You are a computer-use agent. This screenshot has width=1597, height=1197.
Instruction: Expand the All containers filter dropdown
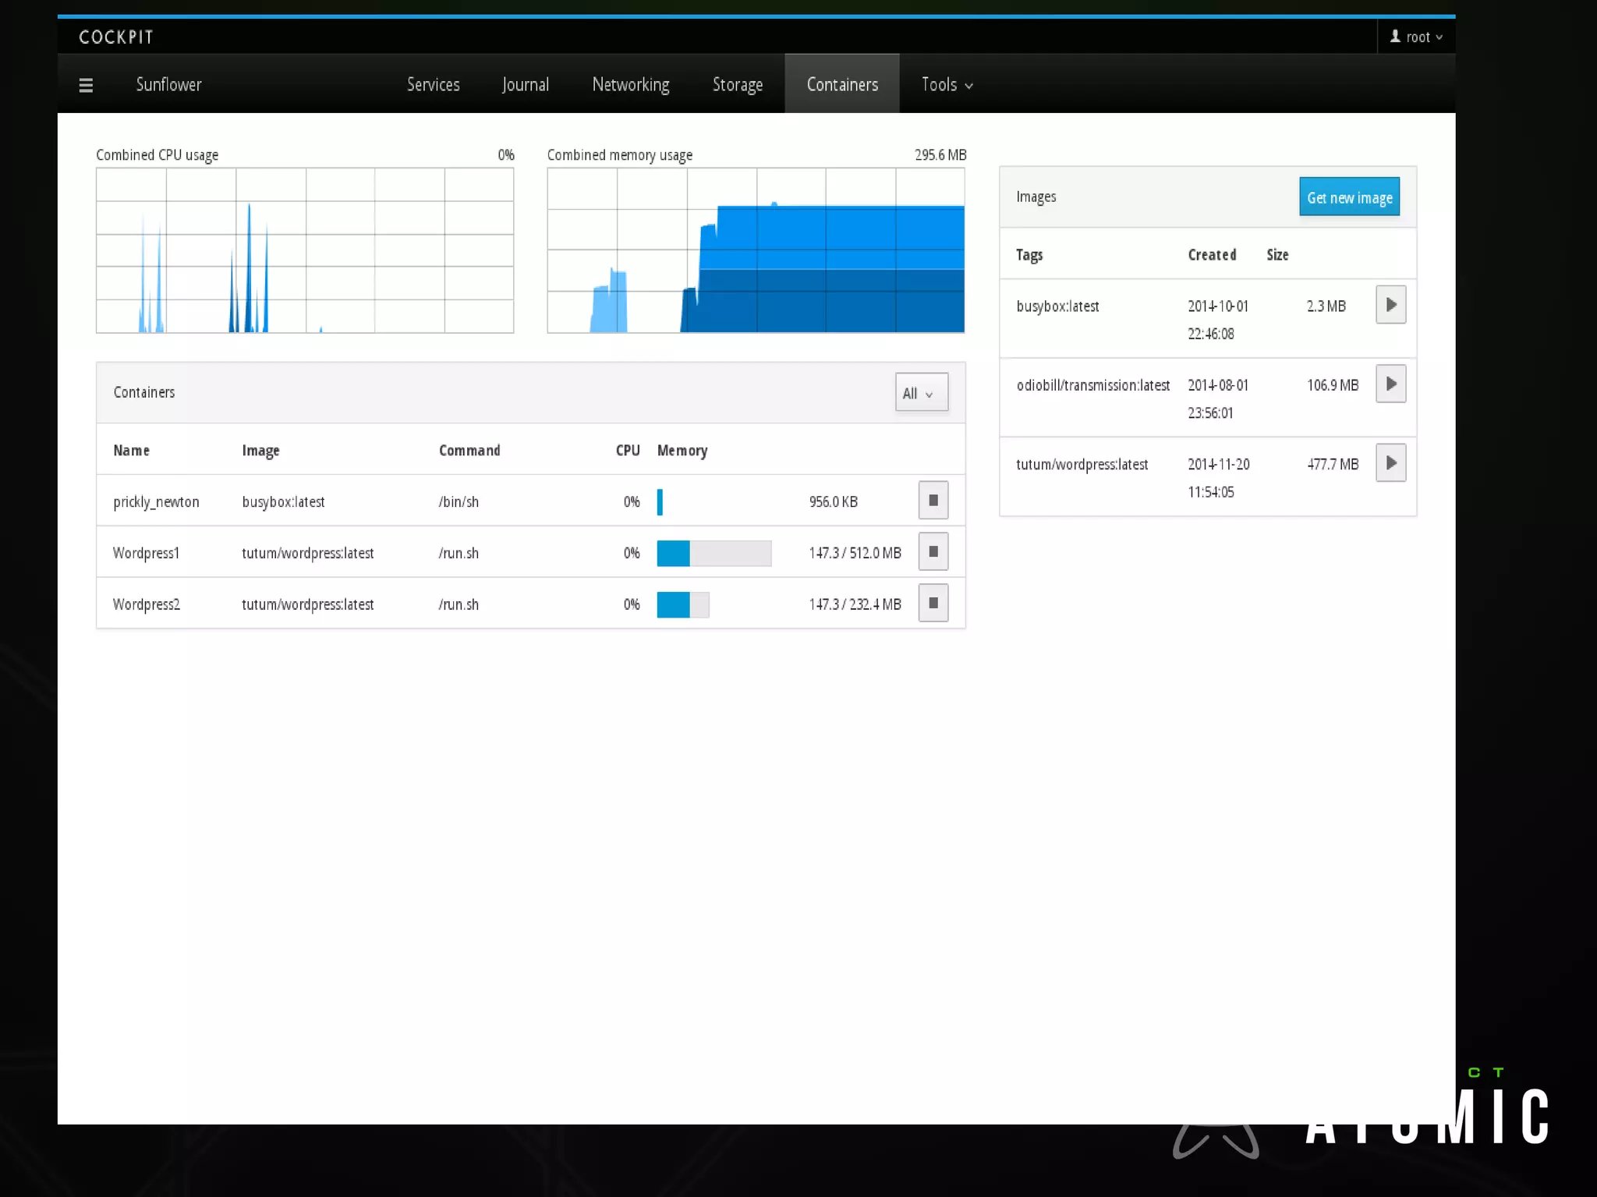(921, 393)
